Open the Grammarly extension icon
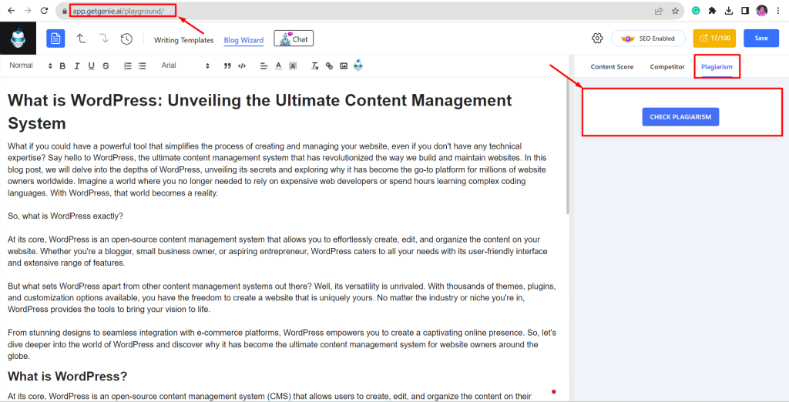Image resolution: width=789 pixels, height=402 pixels. (696, 11)
